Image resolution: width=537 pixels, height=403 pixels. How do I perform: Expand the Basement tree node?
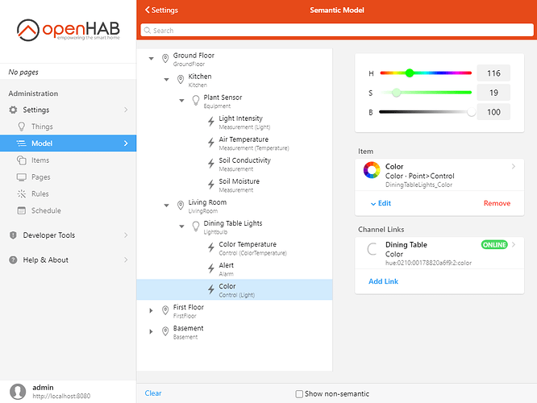coord(151,331)
